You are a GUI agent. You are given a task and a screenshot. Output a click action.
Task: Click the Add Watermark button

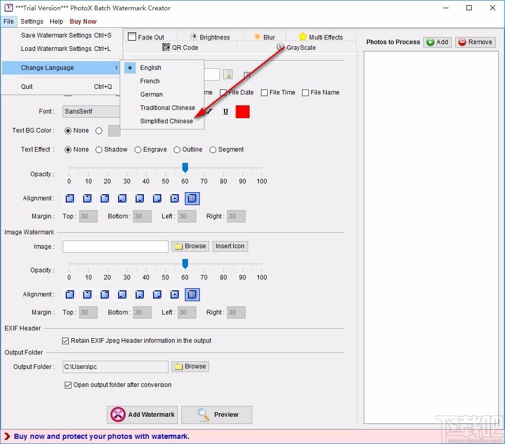coord(142,415)
